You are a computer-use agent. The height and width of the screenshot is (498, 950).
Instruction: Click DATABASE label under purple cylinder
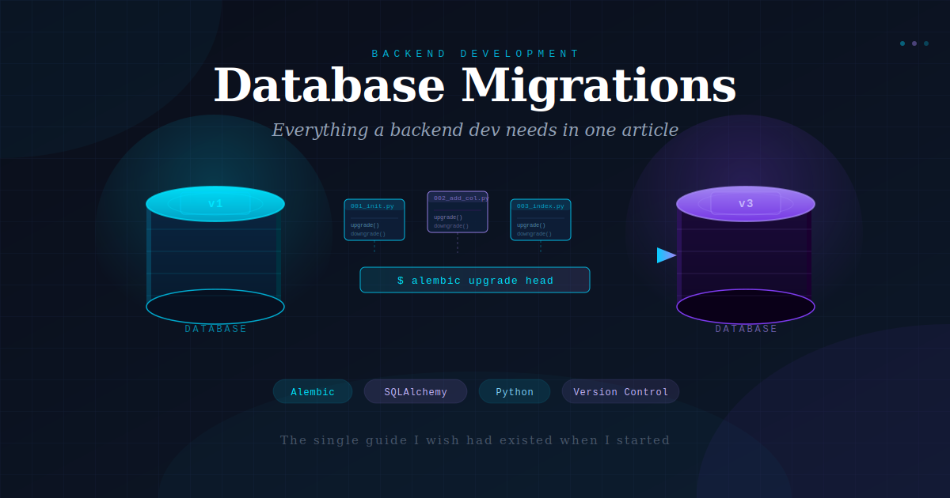point(747,329)
